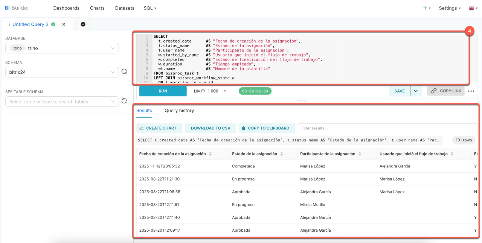482x243 pixels.
Task: Click the drag handle on Untitled Query 3 tab
Action: (x=9, y=24)
